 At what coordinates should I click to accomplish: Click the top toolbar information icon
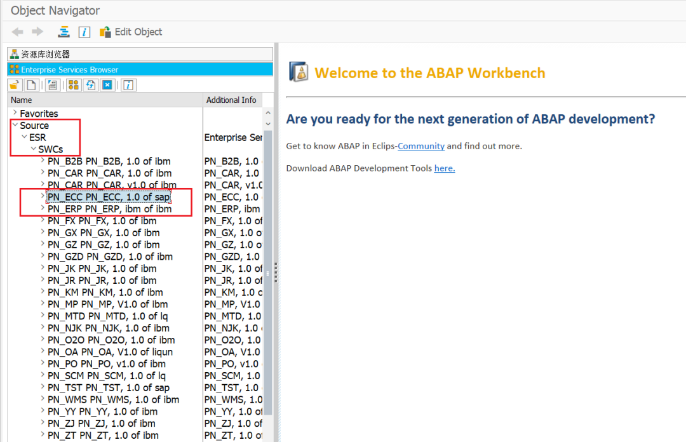(84, 32)
